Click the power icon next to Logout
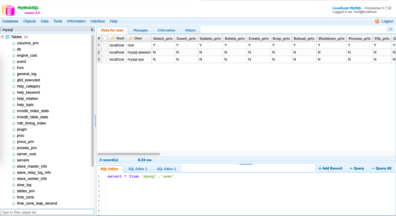Viewport: 396px width, 216px height. (377, 21)
